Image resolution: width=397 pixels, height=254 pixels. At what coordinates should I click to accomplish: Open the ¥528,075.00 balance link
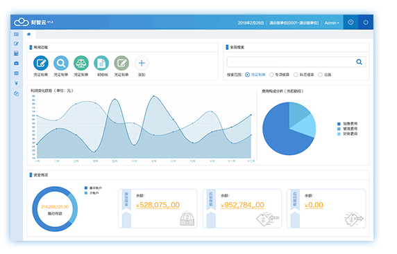coord(158,205)
